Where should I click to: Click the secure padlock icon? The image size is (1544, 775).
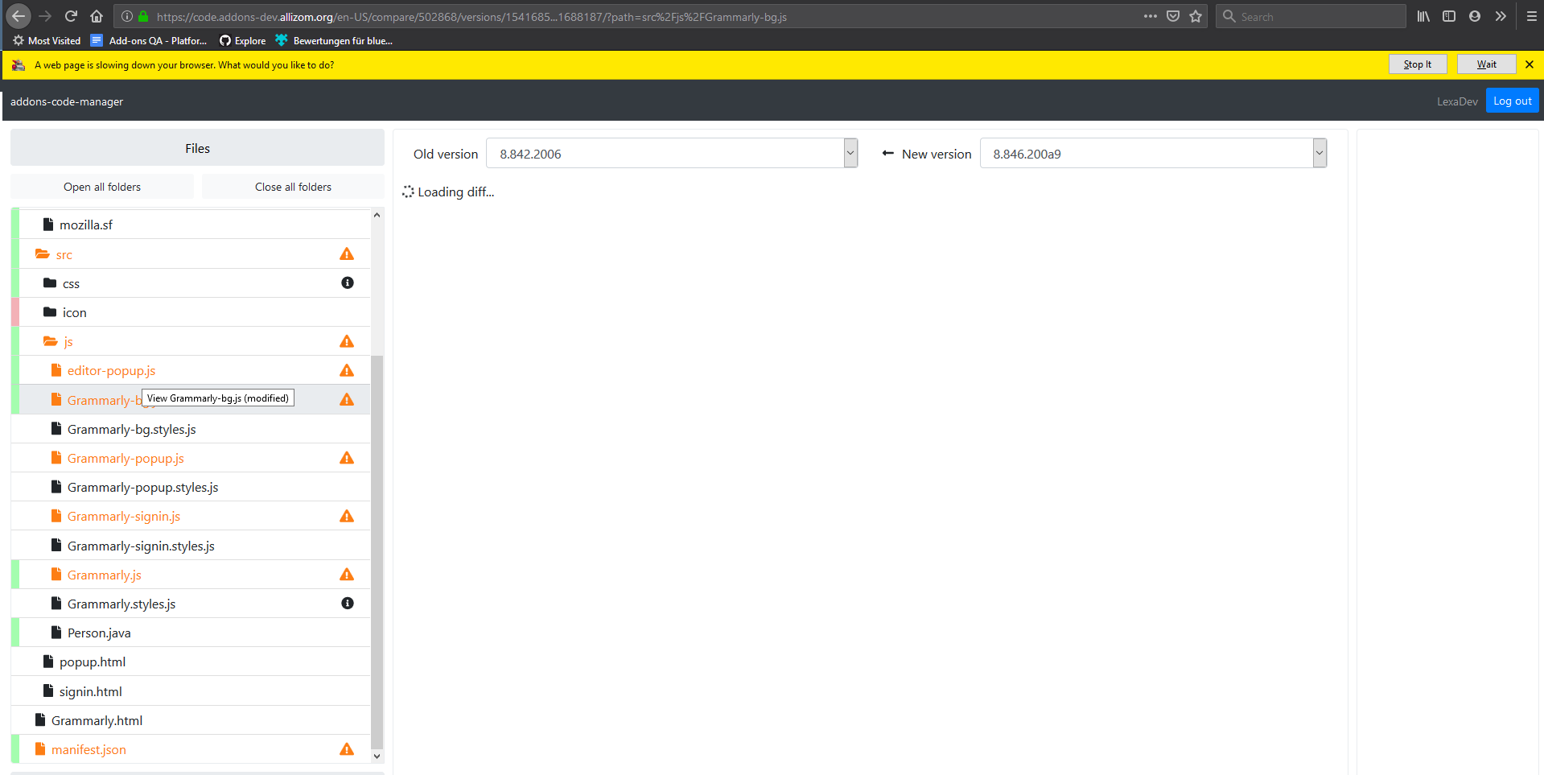[143, 16]
